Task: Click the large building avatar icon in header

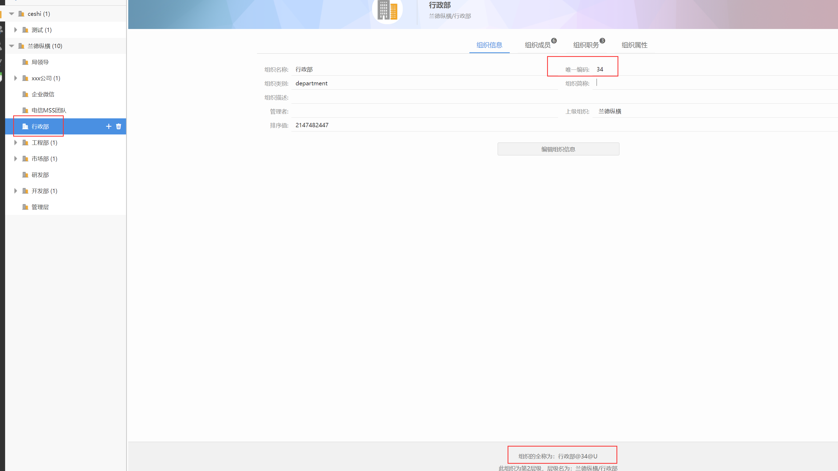Action: (x=387, y=11)
